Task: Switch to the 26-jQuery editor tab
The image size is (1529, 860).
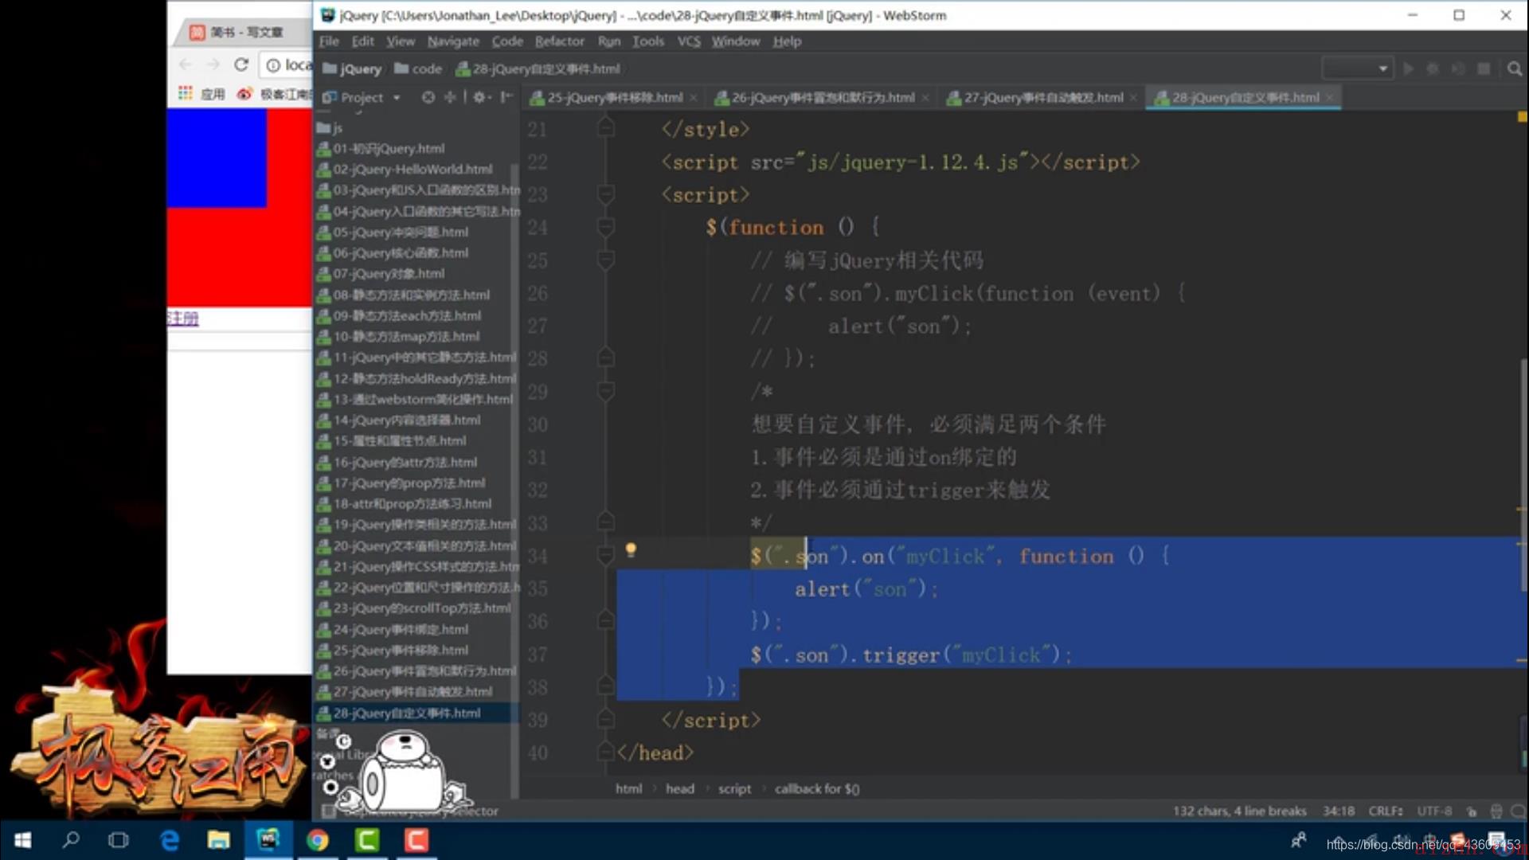Action: click(815, 97)
